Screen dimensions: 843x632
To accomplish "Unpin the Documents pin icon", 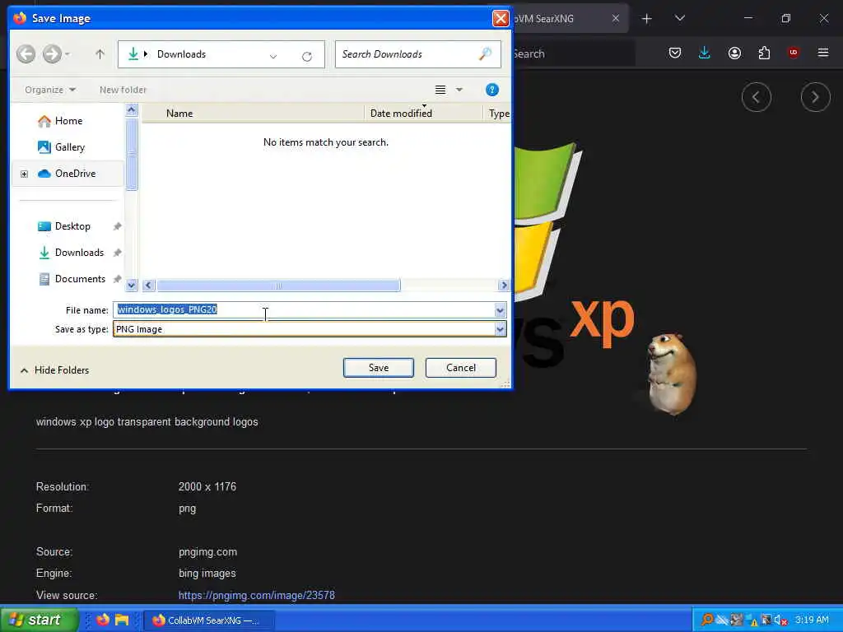I will coord(117,279).
